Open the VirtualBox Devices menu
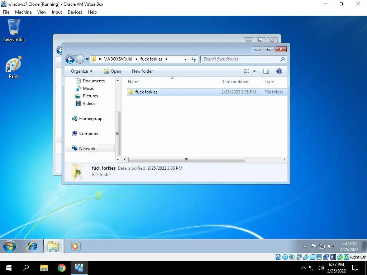The height and width of the screenshot is (275, 367). [x=75, y=12]
